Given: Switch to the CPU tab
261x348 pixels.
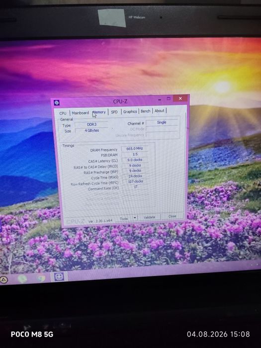Looking at the screenshot, I should tap(63, 113).
